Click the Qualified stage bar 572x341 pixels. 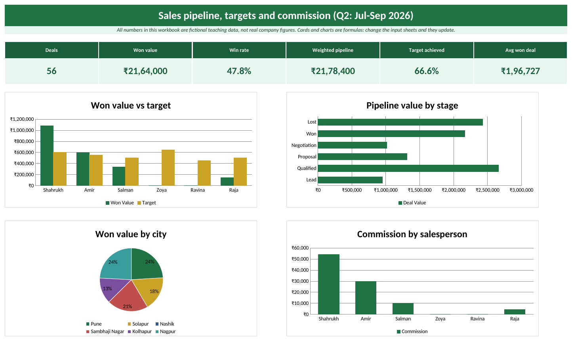tap(408, 168)
